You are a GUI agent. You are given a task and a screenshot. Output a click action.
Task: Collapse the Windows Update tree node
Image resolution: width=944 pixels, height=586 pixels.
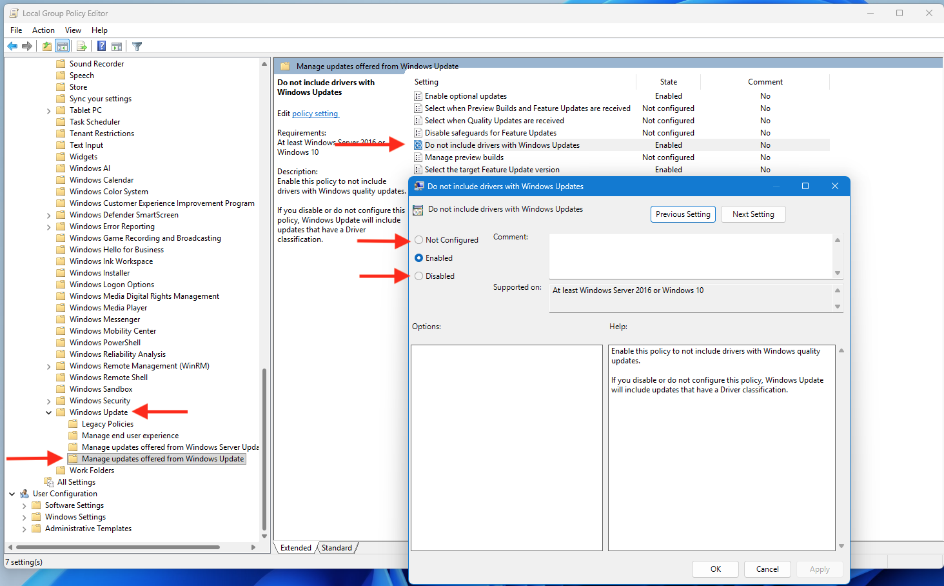pyautogui.click(x=49, y=412)
